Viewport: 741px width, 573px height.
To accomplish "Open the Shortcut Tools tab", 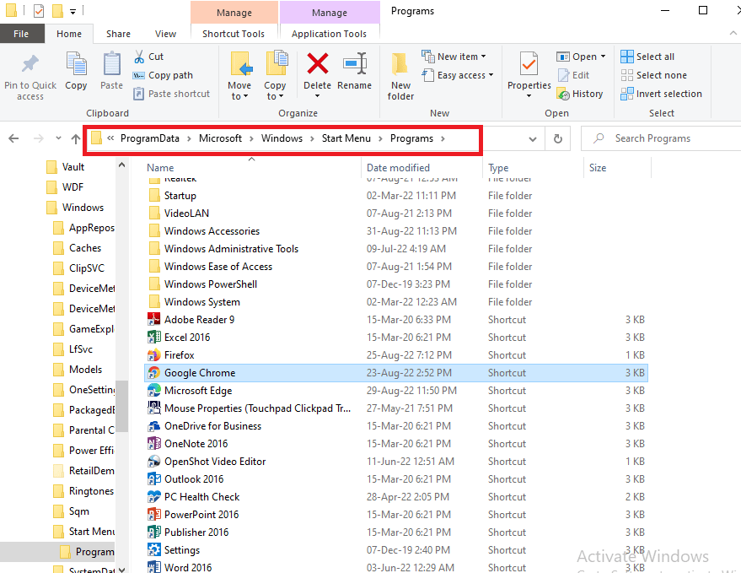I will [x=234, y=34].
